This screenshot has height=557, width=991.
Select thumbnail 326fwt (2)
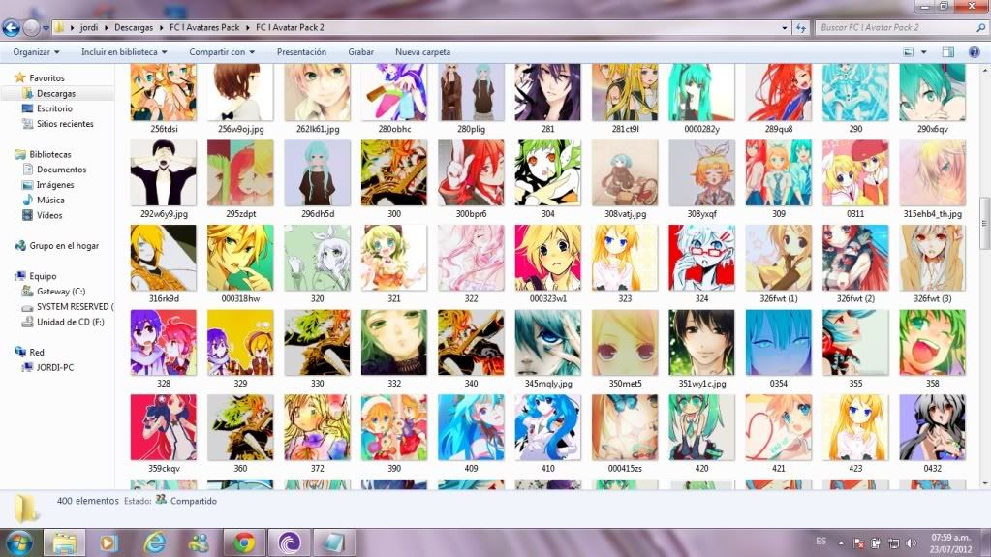[x=855, y=258]
